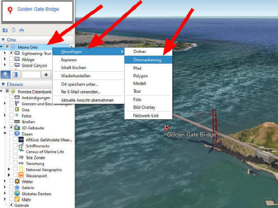Collapse the Ebenen panel header triangle

[x=3, y=84]
